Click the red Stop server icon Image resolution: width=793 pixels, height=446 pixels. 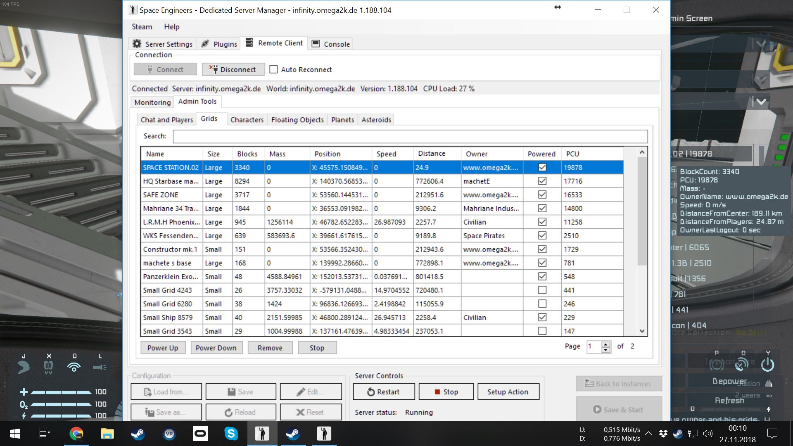coord(437,392)
